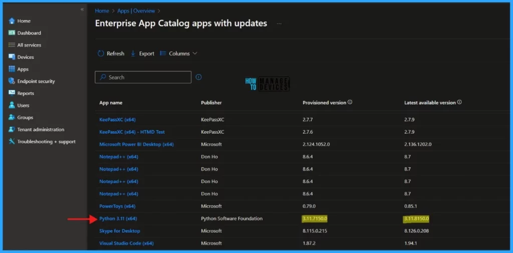Click into the Search input field

(143, 77)
